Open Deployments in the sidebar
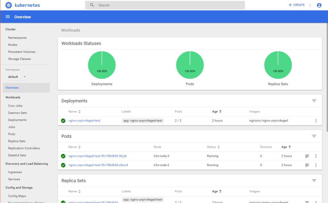This screenshot has height=203, width=328. coord(17,120)
